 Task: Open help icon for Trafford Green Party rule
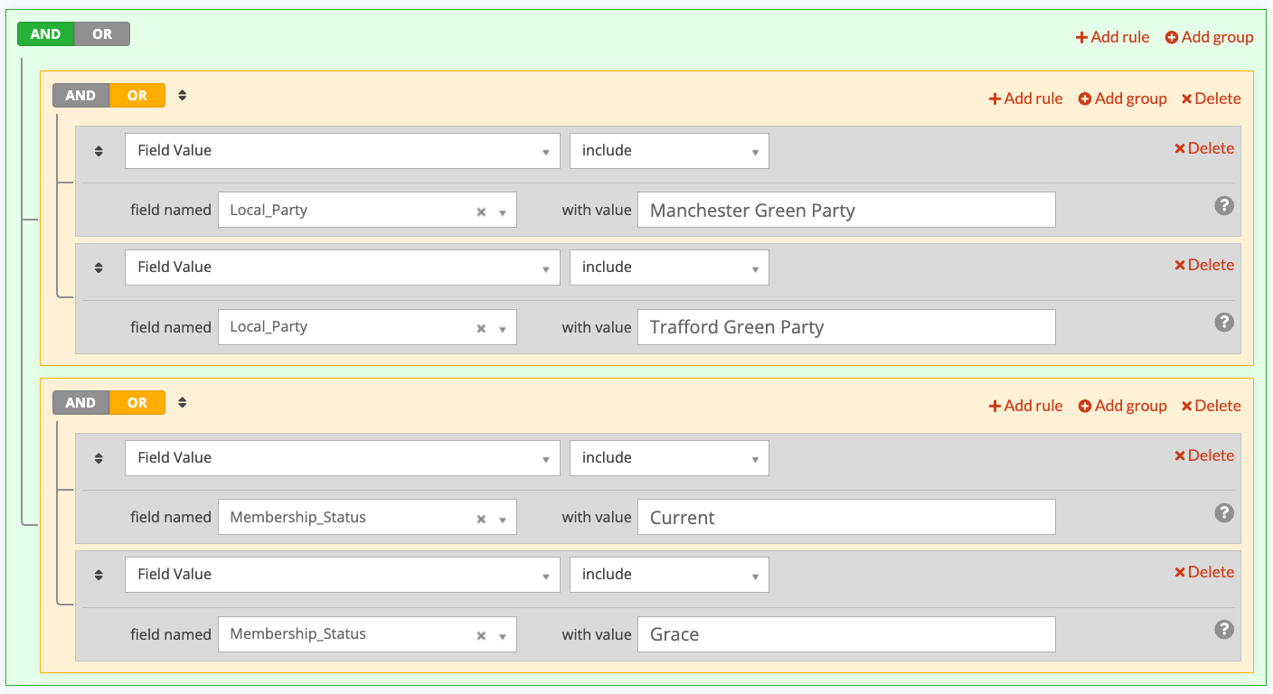[x=1223, y=322]
